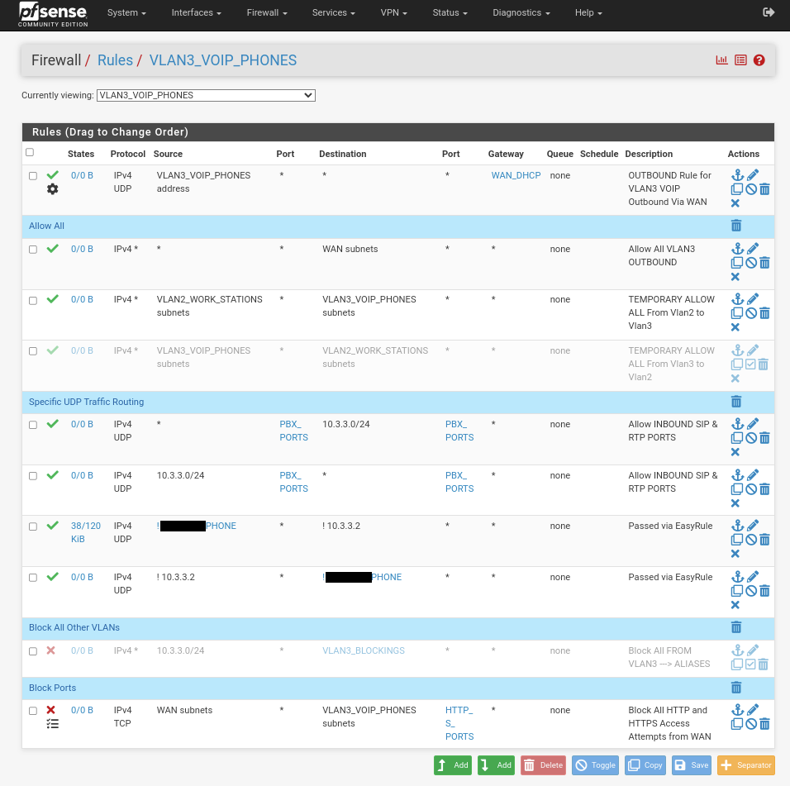Click VLAN3_VOIP_PHONES breadcrumb link
The image size is (790, 786).
coord(222,60)
